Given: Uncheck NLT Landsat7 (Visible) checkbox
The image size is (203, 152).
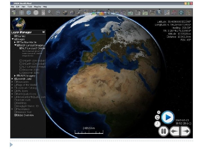Looking at the screenshot, I should tap(21, 48).
